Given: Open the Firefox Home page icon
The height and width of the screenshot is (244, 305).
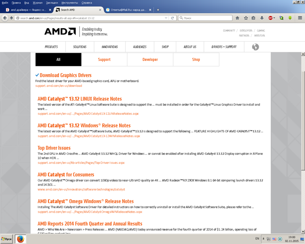Looking at the screenshot, I should point(237,18).
